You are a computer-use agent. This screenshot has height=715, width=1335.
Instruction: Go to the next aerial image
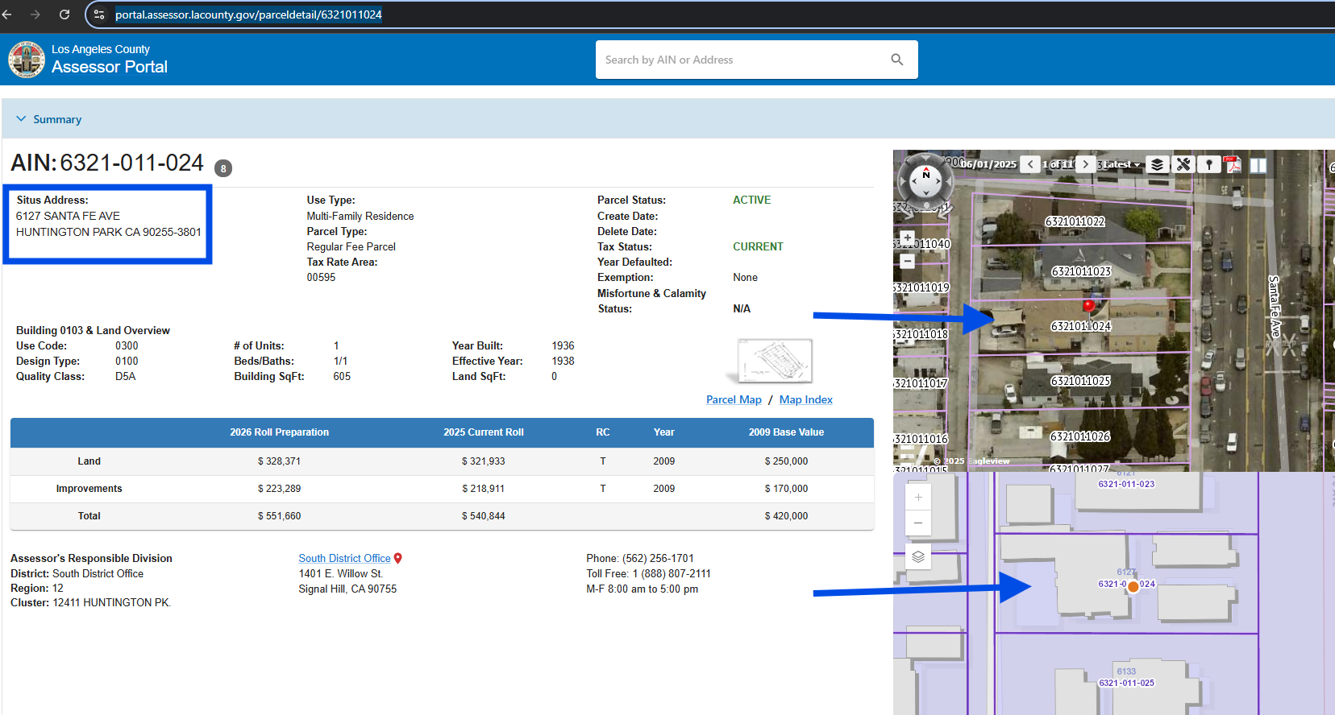1086,164
